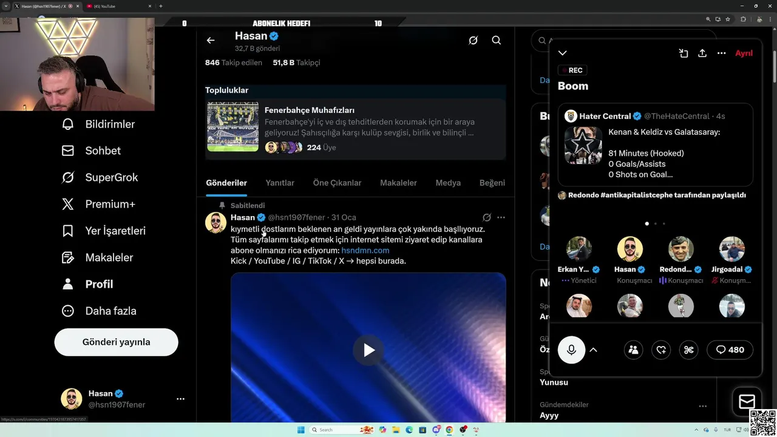
Task: Open Makaleler in sidebar
Action: point(97,257)
